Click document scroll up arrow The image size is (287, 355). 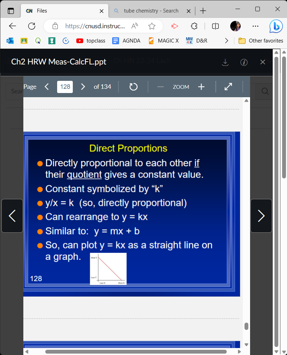tap(247, 101)
